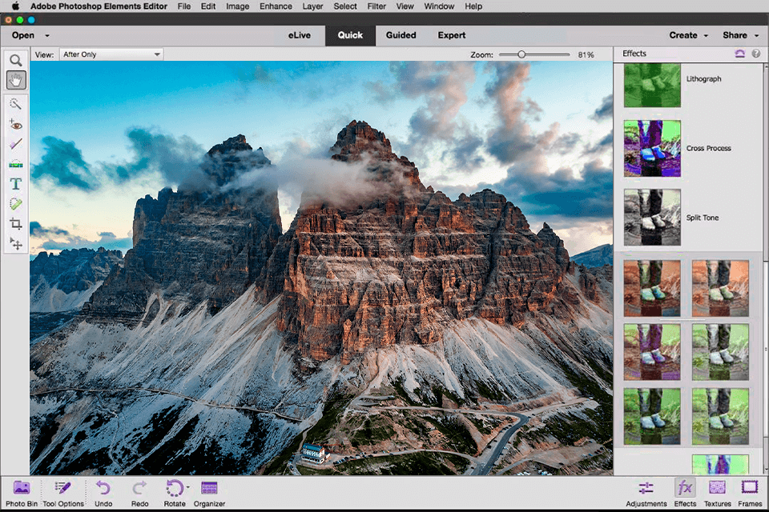This screenshot has height=512, width=769.
Task: Rotate the photo
Action: click(175, 494)
